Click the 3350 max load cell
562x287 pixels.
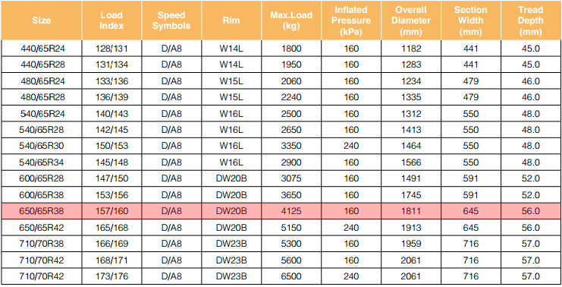click(291, 146)
